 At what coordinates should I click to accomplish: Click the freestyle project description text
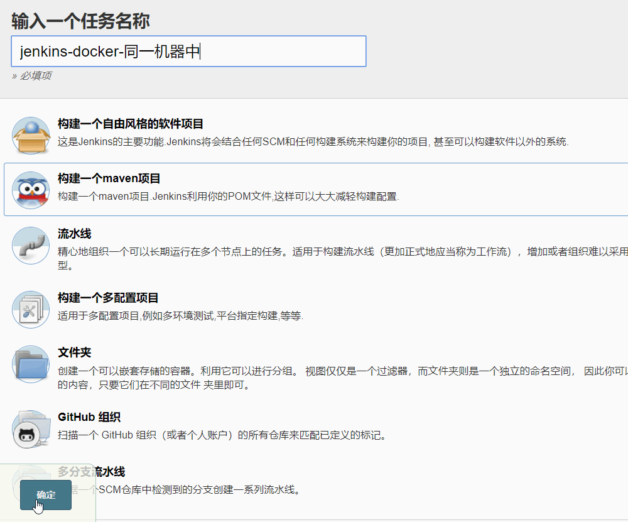[313, 142]
